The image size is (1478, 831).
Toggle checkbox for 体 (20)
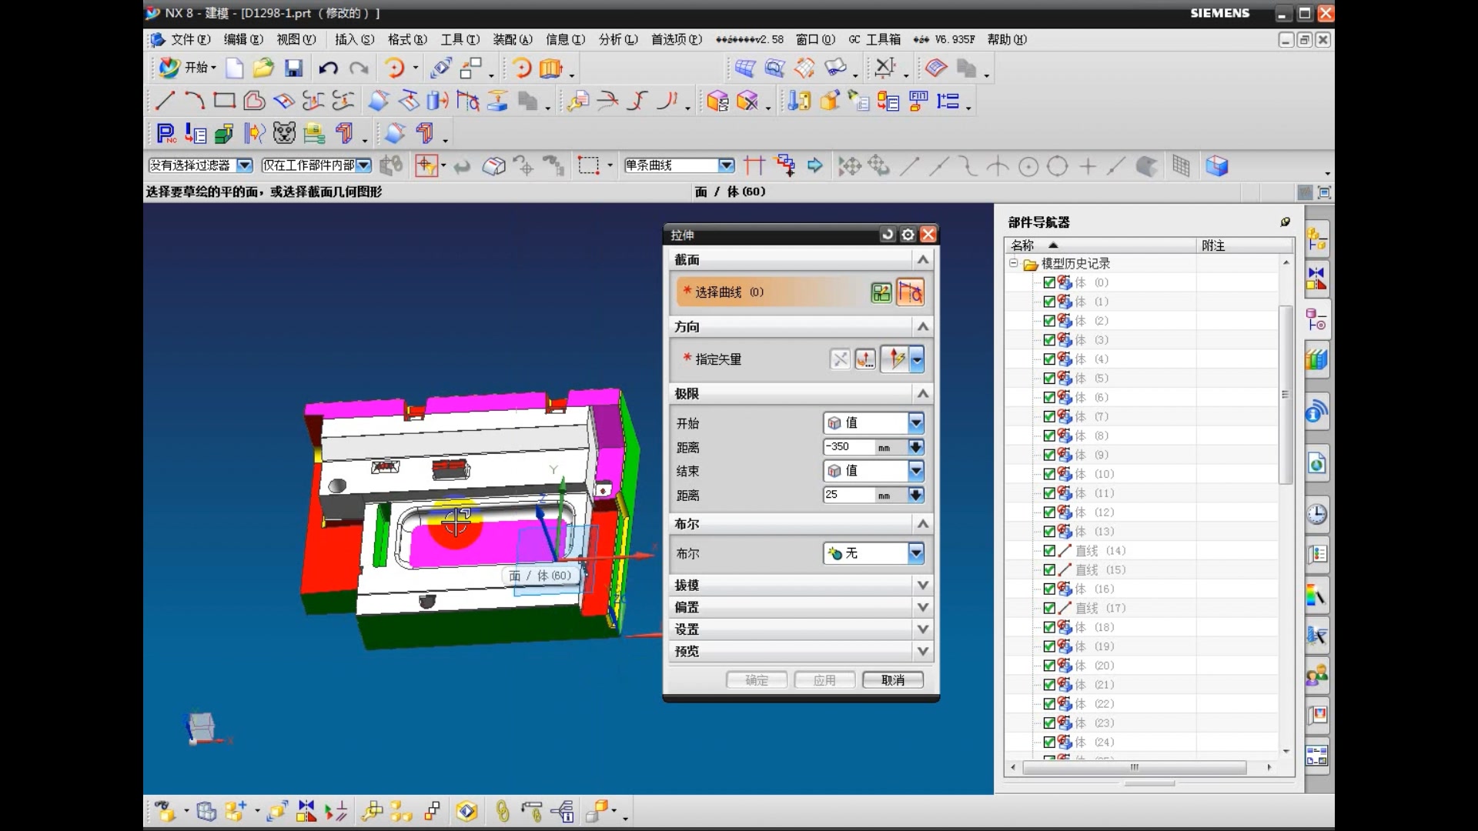1048,666
